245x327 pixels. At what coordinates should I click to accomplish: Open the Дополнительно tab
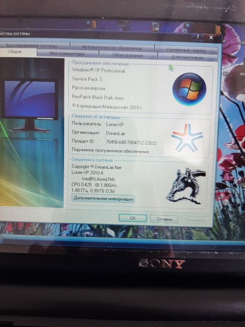[187, 57]
